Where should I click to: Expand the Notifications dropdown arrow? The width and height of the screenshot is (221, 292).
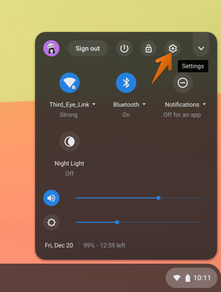(204, 104)
